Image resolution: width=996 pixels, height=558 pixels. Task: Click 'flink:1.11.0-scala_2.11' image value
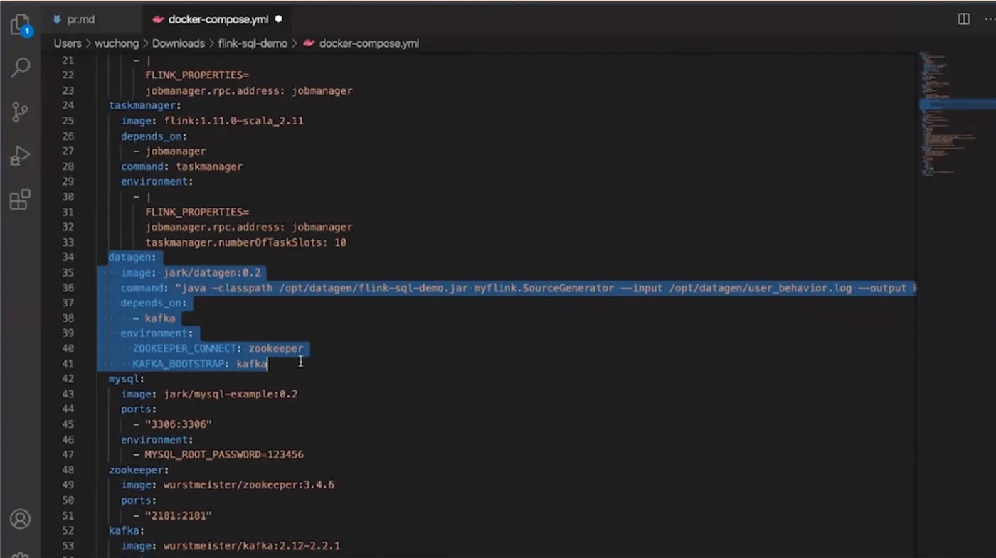234,121
